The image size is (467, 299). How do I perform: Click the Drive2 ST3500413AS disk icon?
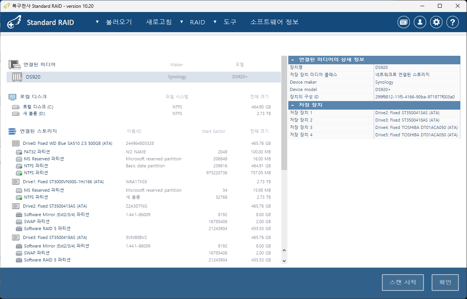point(16,206)
